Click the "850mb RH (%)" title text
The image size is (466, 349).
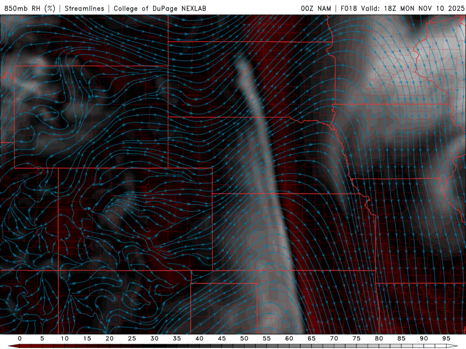pos(30,8)
